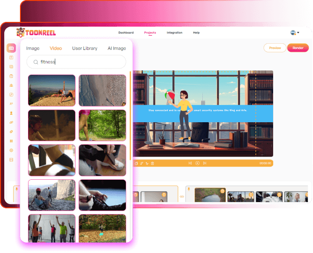Open the Integration menu item
This screenshot has height=253, width=313.
click(x=174, y=33)
